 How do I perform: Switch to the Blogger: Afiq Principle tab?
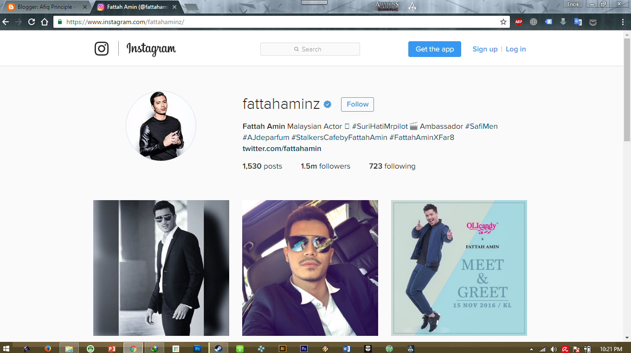click(x=45, y=7)
